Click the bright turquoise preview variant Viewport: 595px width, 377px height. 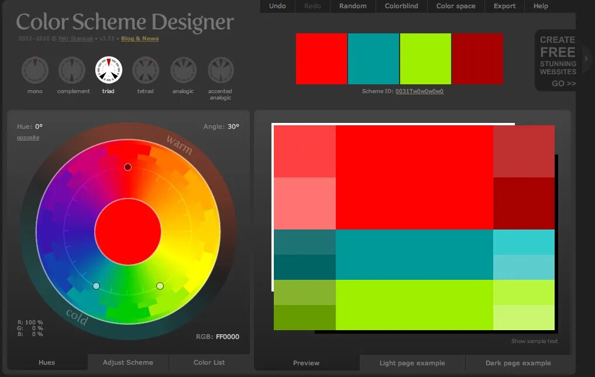coord(524,242)
